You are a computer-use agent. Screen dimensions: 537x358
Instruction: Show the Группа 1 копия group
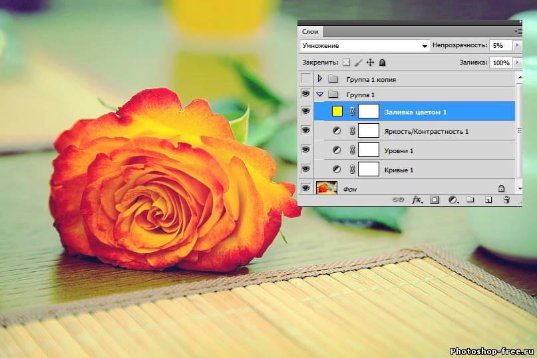tap(305, 79)
